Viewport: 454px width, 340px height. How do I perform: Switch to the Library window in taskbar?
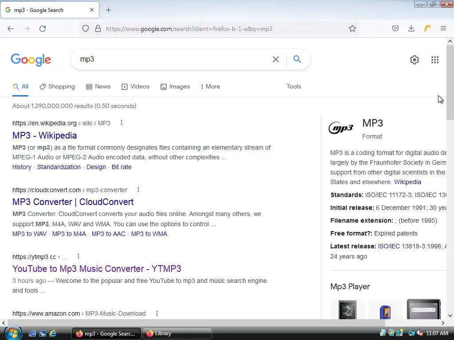pyautogui.click(x=177, y=333)
